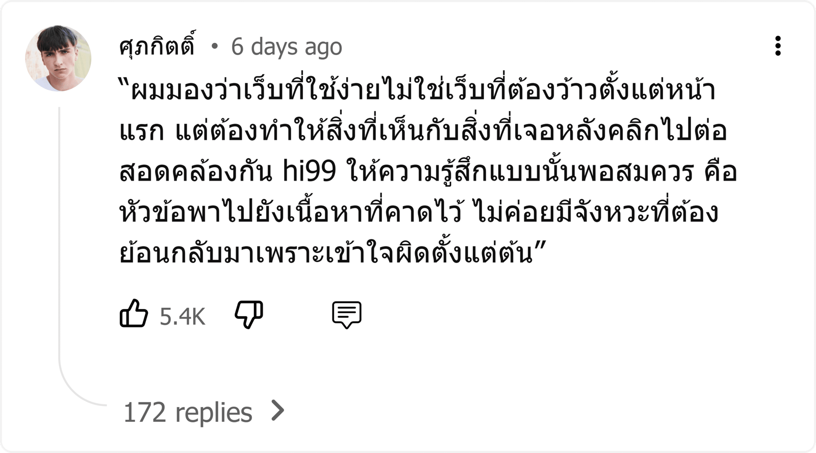
Task: Expand replies using the chevron arrow
Action: tap(278, 411)
